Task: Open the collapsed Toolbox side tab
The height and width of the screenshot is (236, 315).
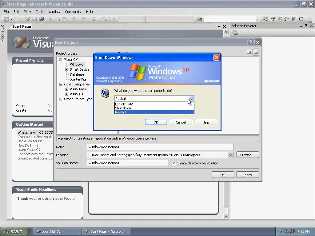Action: click(x=3, y=34)
